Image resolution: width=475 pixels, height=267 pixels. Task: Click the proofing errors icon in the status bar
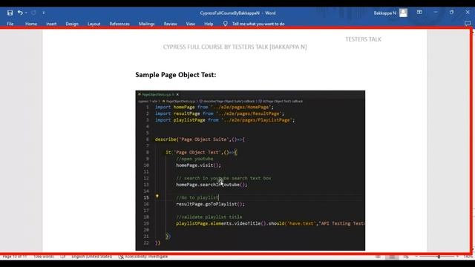pyautogui.click(x=62, y=257)
